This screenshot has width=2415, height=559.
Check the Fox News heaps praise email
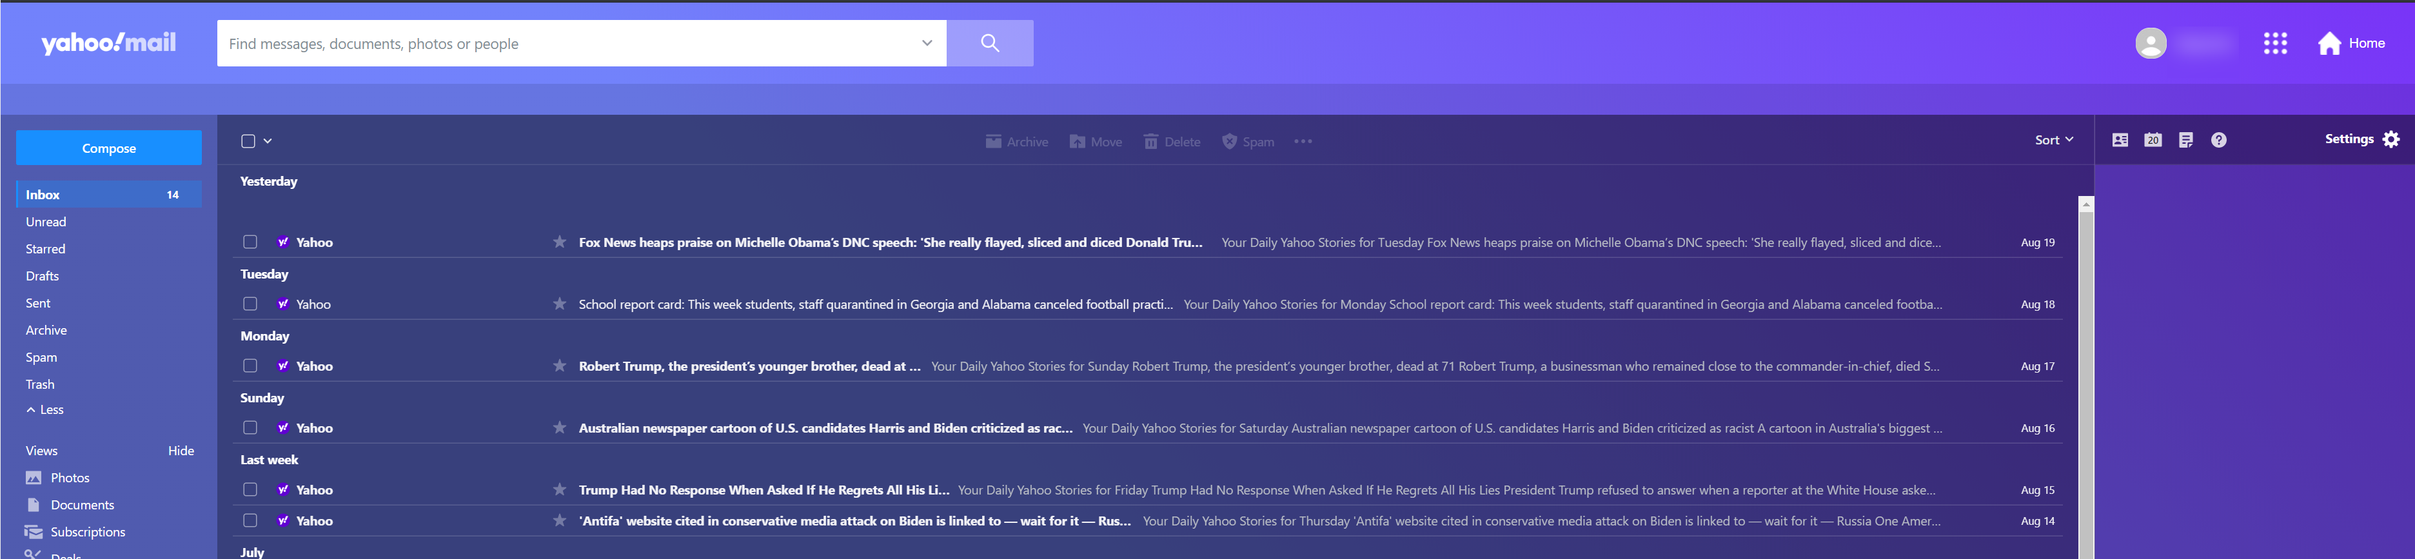(250, 242)
